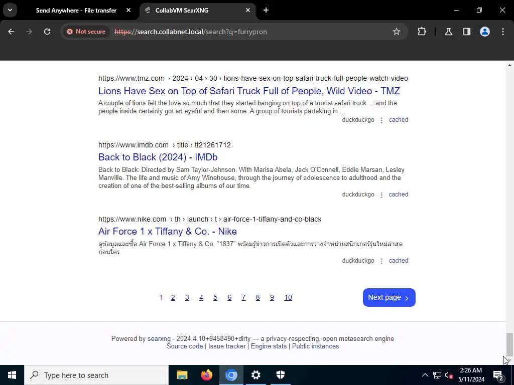Go to results page 8

click(258, 298)
